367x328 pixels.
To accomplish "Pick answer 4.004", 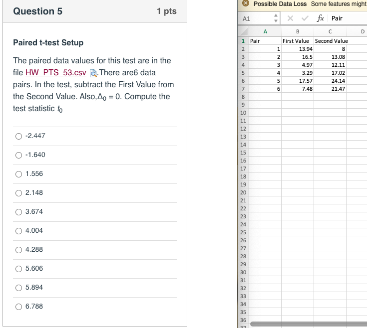I will [19, 231].
